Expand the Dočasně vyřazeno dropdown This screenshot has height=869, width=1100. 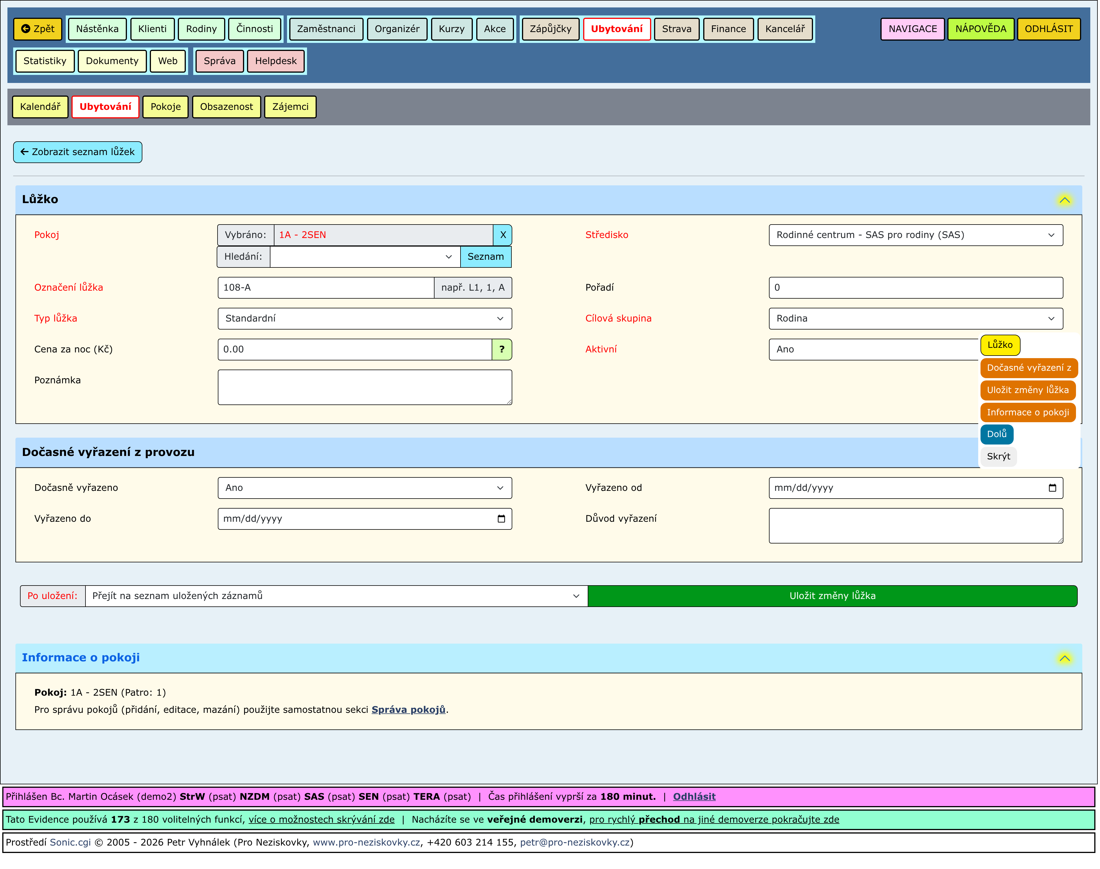pyautogui.click(x=364, y=488)
